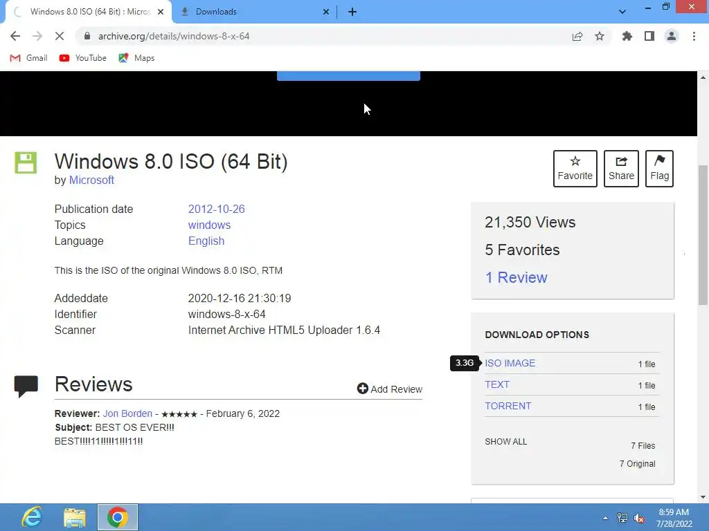
Task: Open the Chrome profile avatar
Action: click(x=672, y=36)
